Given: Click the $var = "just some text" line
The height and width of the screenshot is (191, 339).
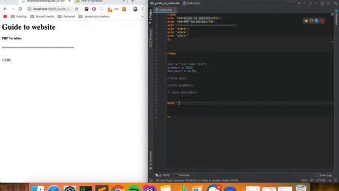Looking at the screenshot, I should click(187, 64).
